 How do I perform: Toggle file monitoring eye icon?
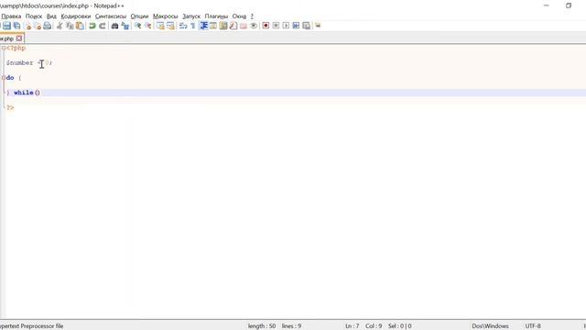254,26
